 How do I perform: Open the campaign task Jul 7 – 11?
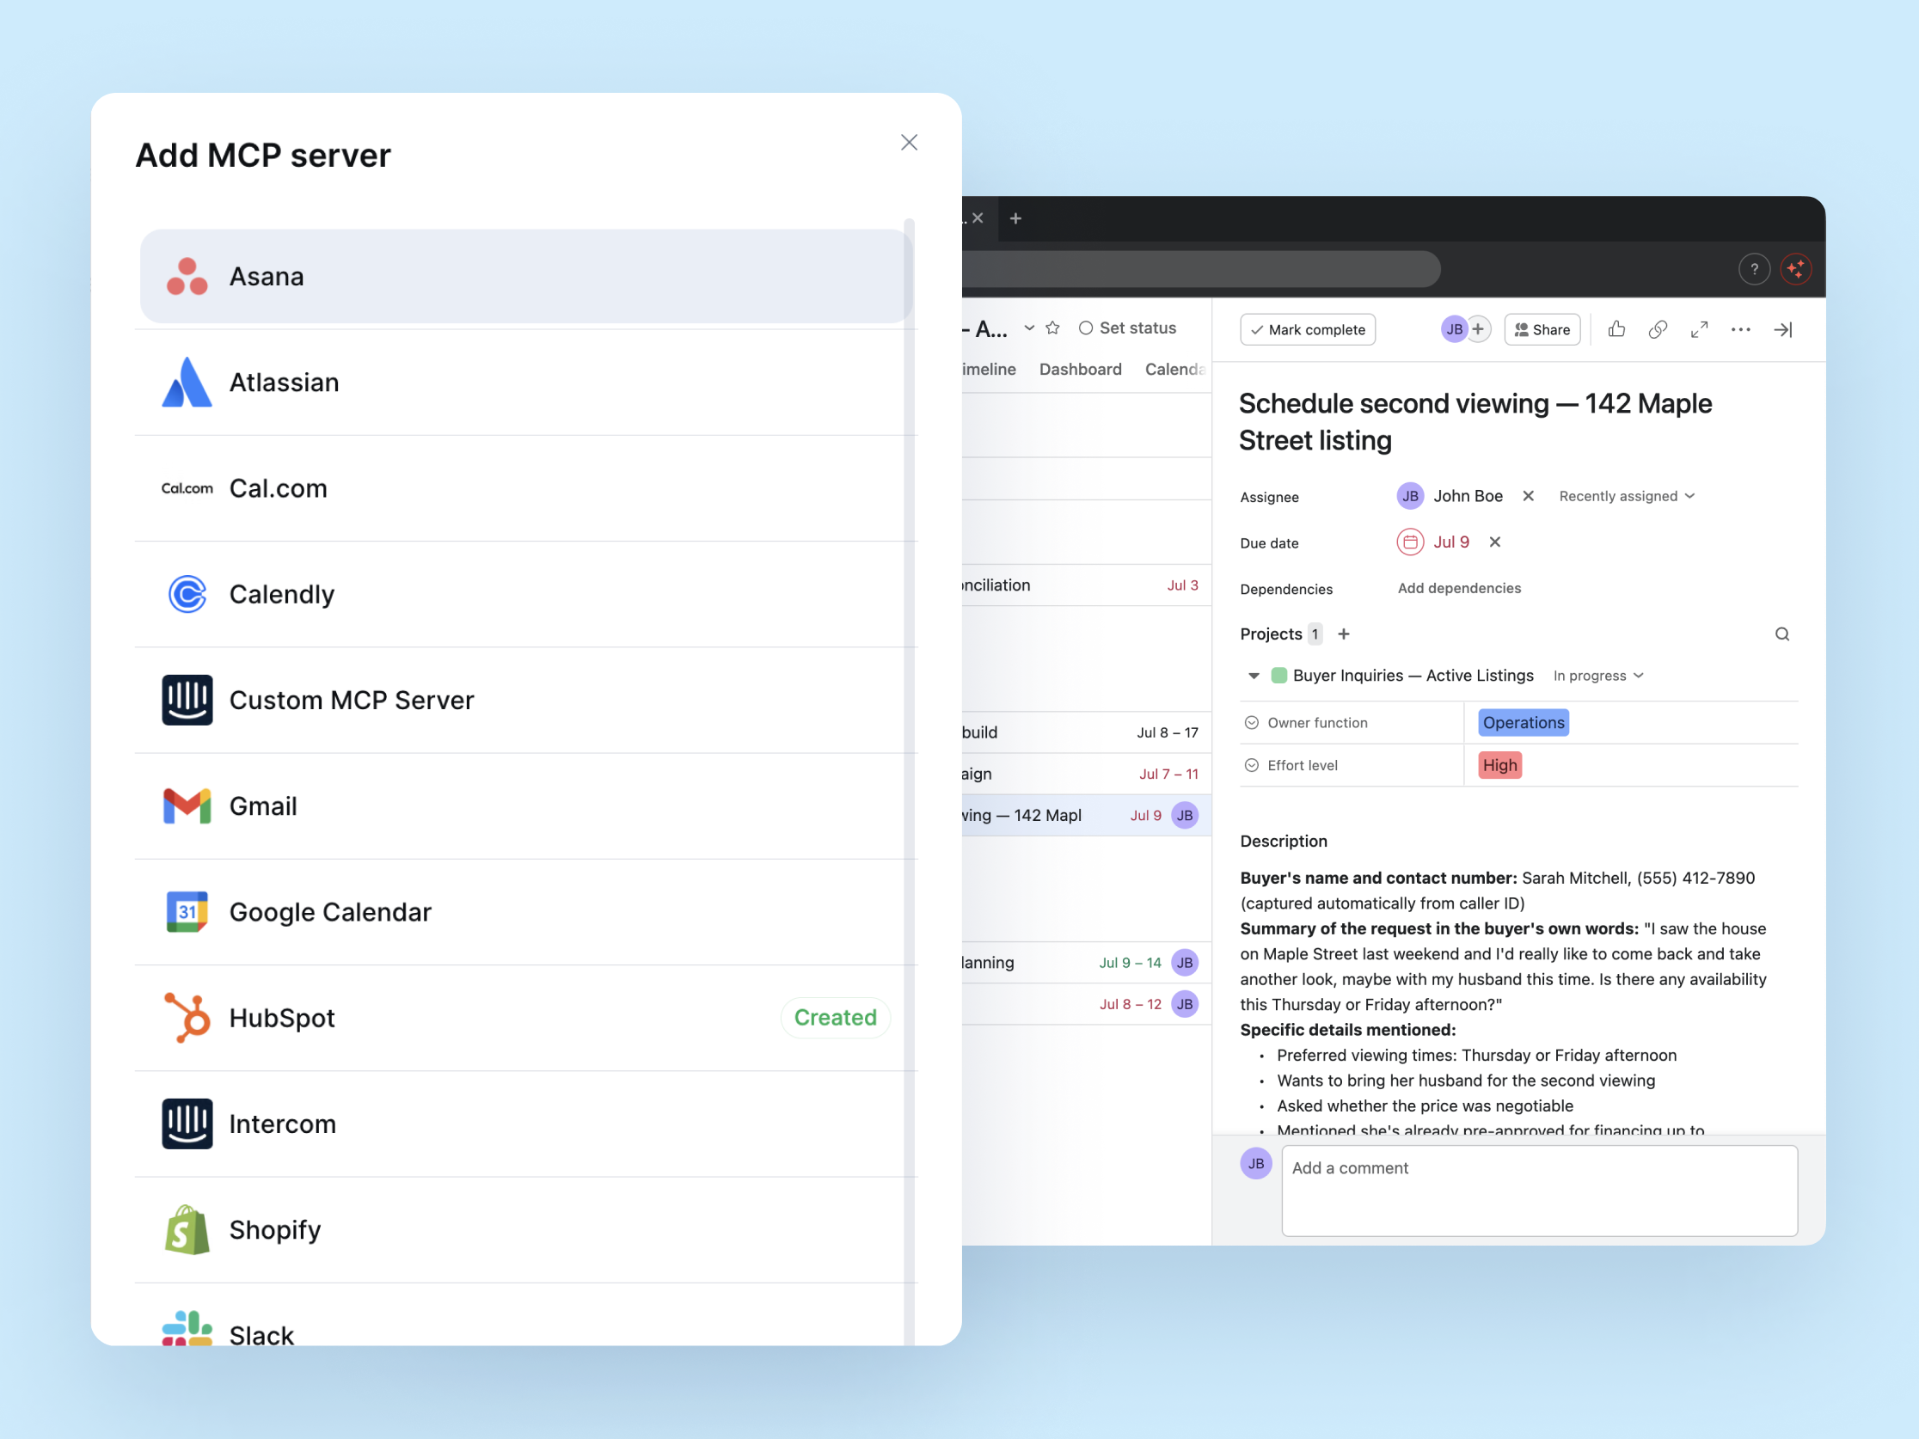[x=1085, y=775]
